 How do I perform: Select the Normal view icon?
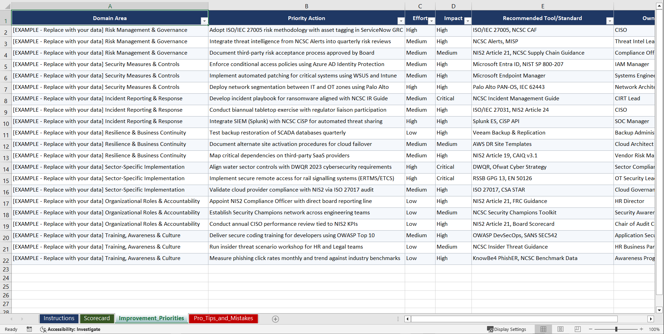[543, 329]
